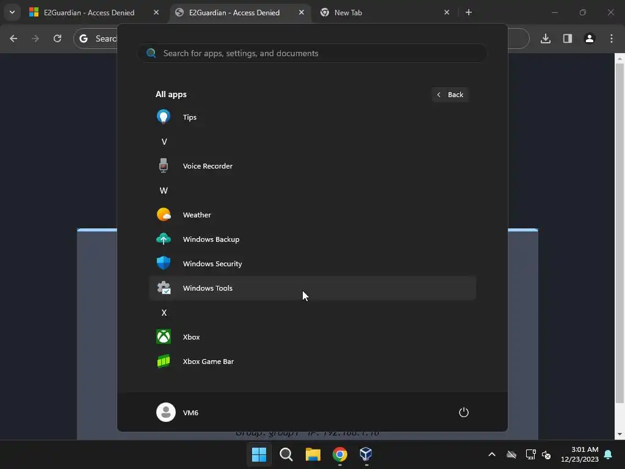The height and width of the screenshot is (469, 625).
Task: Open network status tray icon
Action: click(x=530, y=454)
